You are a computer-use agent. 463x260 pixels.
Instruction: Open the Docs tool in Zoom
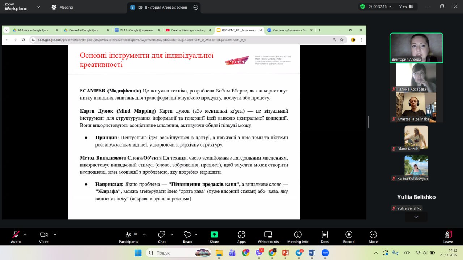pos(324,237)
